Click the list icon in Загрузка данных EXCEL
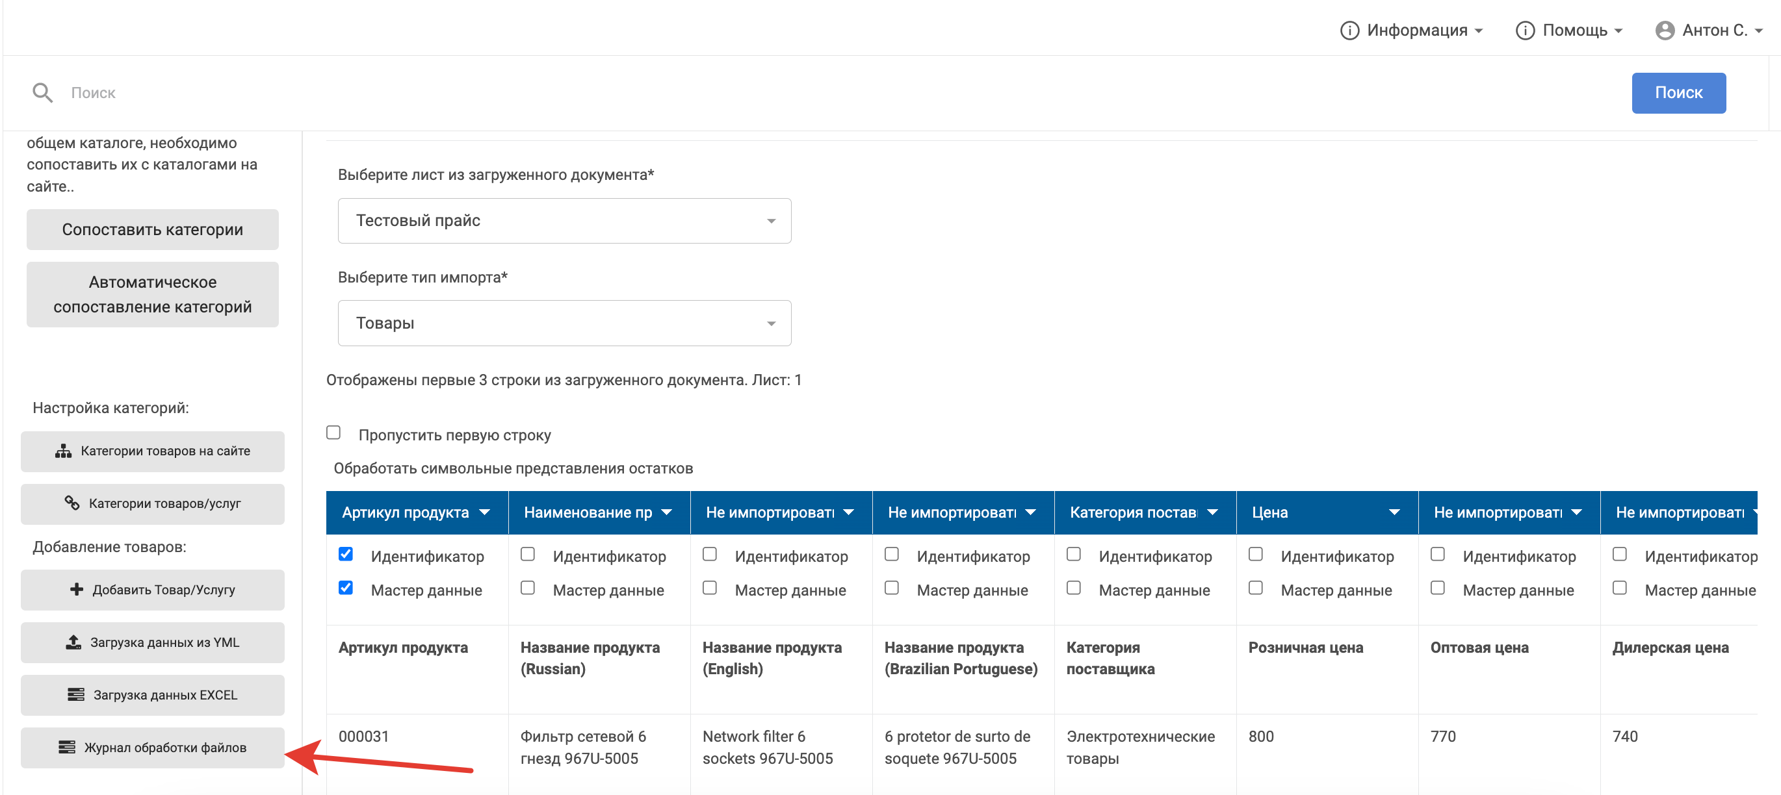Screen dimensions: 1781x795 (x=76, y=694)
